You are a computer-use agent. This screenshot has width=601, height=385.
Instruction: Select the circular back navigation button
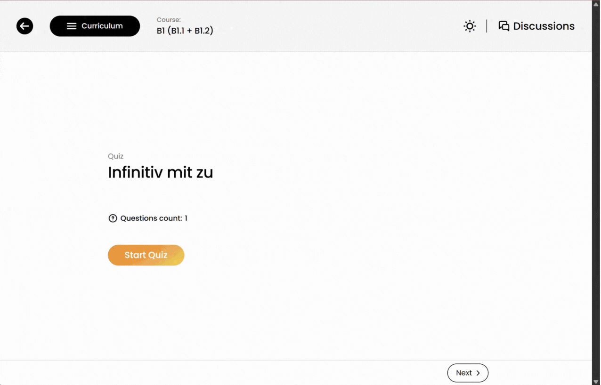point(24,26)
